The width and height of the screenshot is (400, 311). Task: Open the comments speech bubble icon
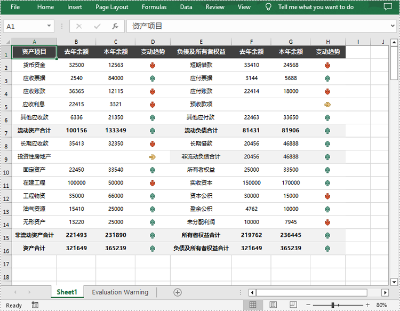point(388,6)
